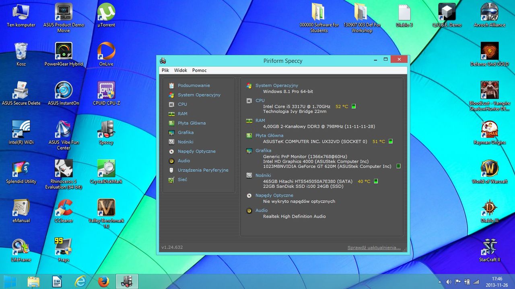The image size is (515, 289).
Task: Click the Realtek High Definition Audio text
Action: coord(295,216)
